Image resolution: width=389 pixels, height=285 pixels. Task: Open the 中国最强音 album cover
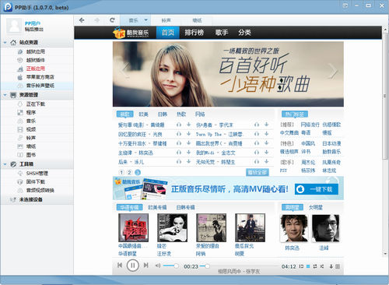point(133,227)
